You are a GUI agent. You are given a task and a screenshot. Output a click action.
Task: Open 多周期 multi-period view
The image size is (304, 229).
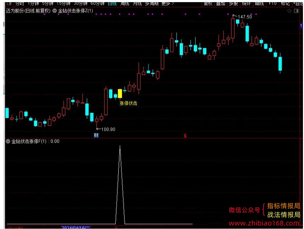[x=152, y=4]
